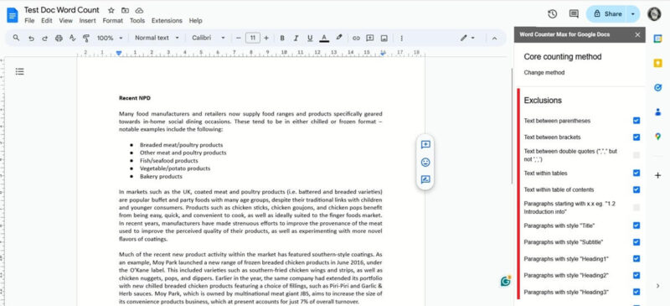Add emoji reaction in margin
The image size is (670, 306).
tap(425, 162)
